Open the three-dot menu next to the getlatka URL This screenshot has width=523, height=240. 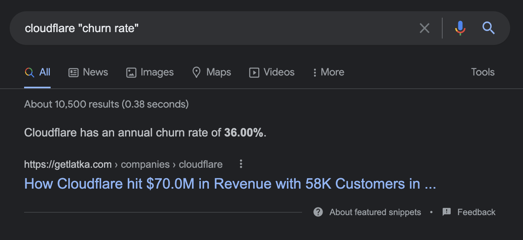pyautogui.click(x=241, y=164)
